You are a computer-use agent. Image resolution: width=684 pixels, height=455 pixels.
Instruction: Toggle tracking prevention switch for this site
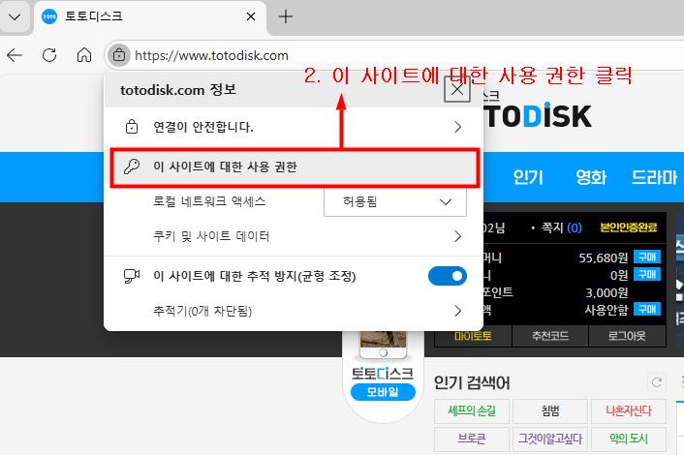click(x=447, y=277)
